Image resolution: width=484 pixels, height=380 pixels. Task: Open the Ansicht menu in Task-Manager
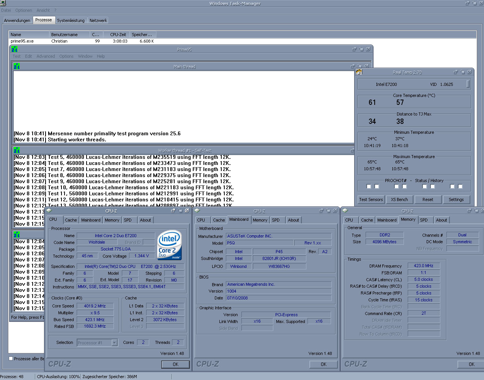click(43, 10)
